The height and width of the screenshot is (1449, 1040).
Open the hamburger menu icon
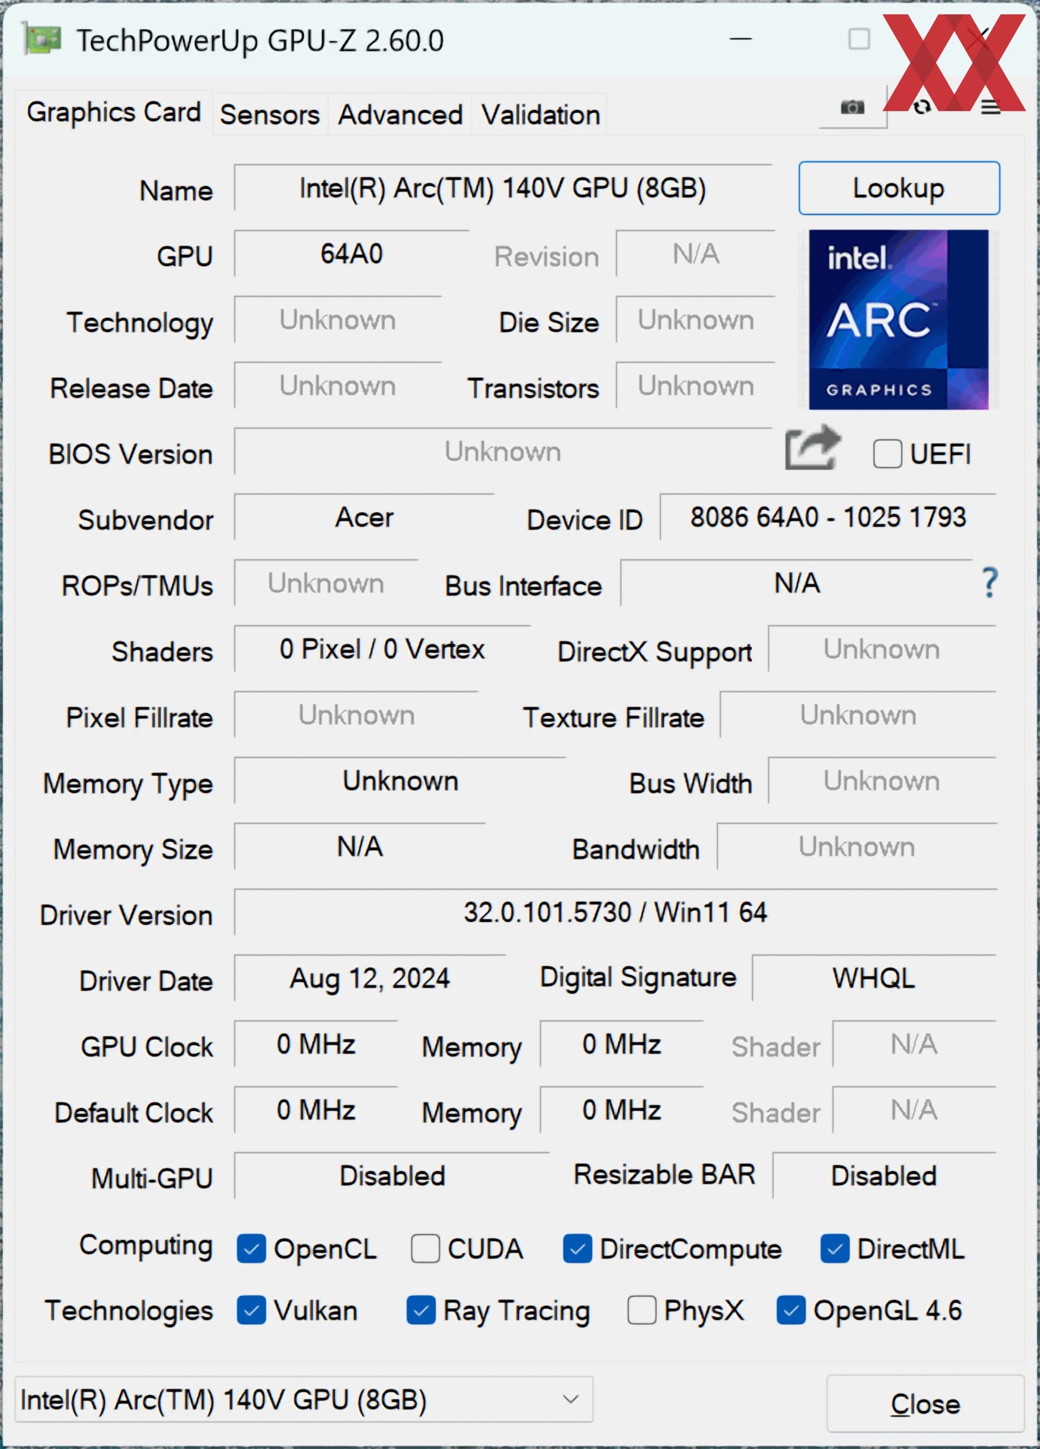(990, 107)
